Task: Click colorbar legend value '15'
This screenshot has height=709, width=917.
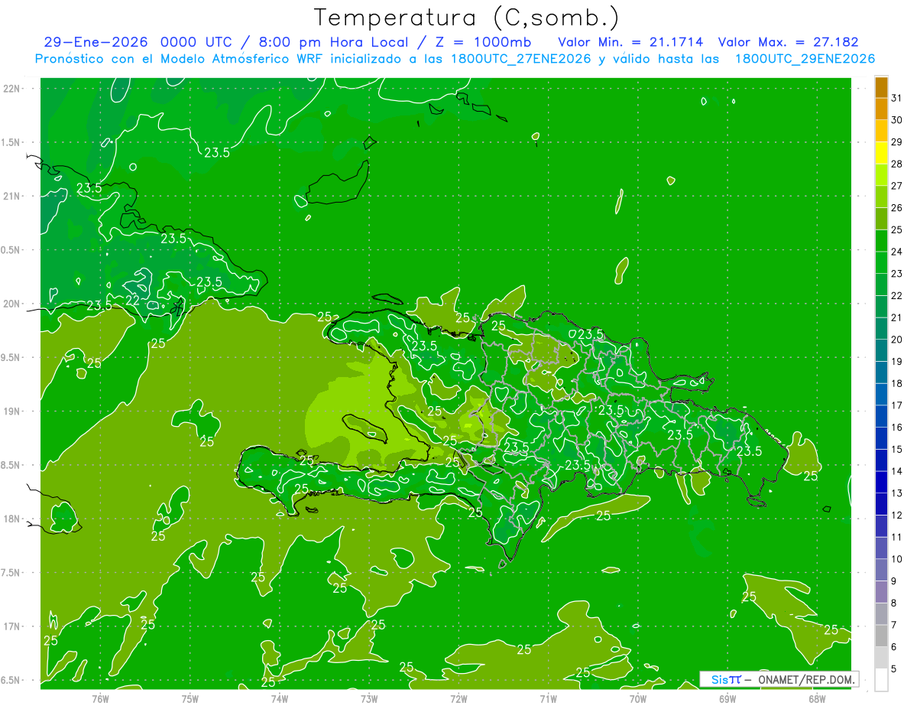Action: pyautogui.click(x=897, y=450)
